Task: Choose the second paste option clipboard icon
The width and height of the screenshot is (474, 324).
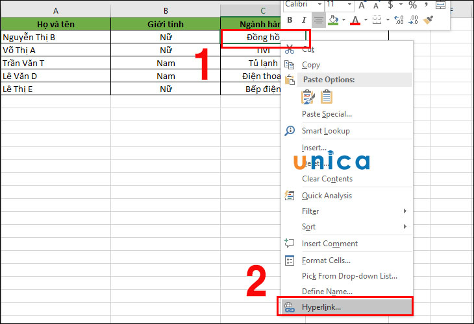Action: coord(326,97)
